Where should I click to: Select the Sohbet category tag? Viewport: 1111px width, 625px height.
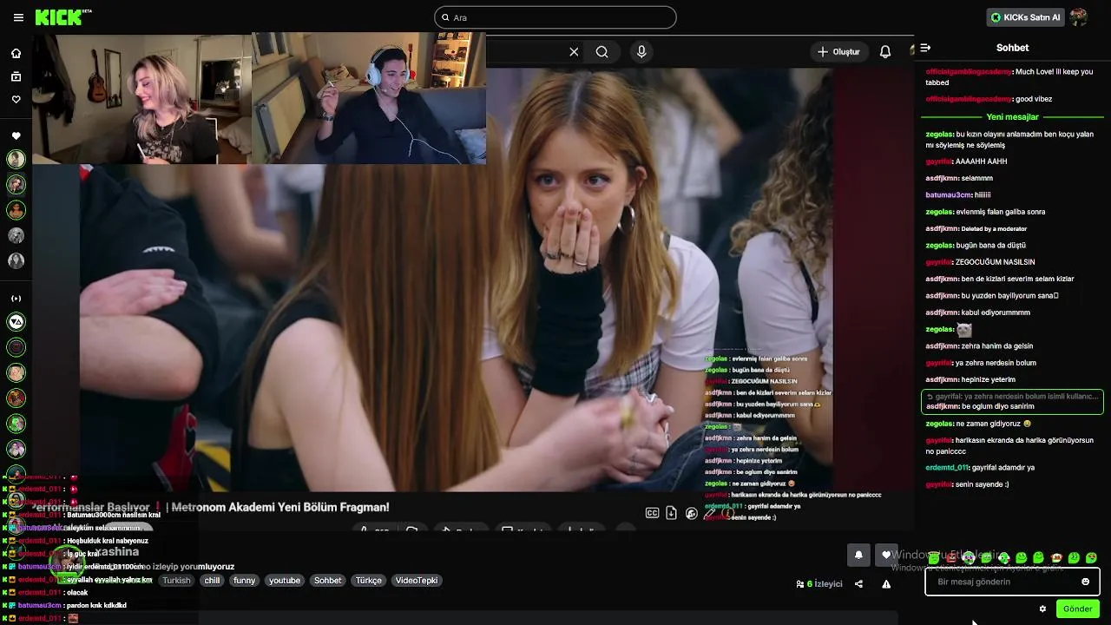(x=328, y=581)
